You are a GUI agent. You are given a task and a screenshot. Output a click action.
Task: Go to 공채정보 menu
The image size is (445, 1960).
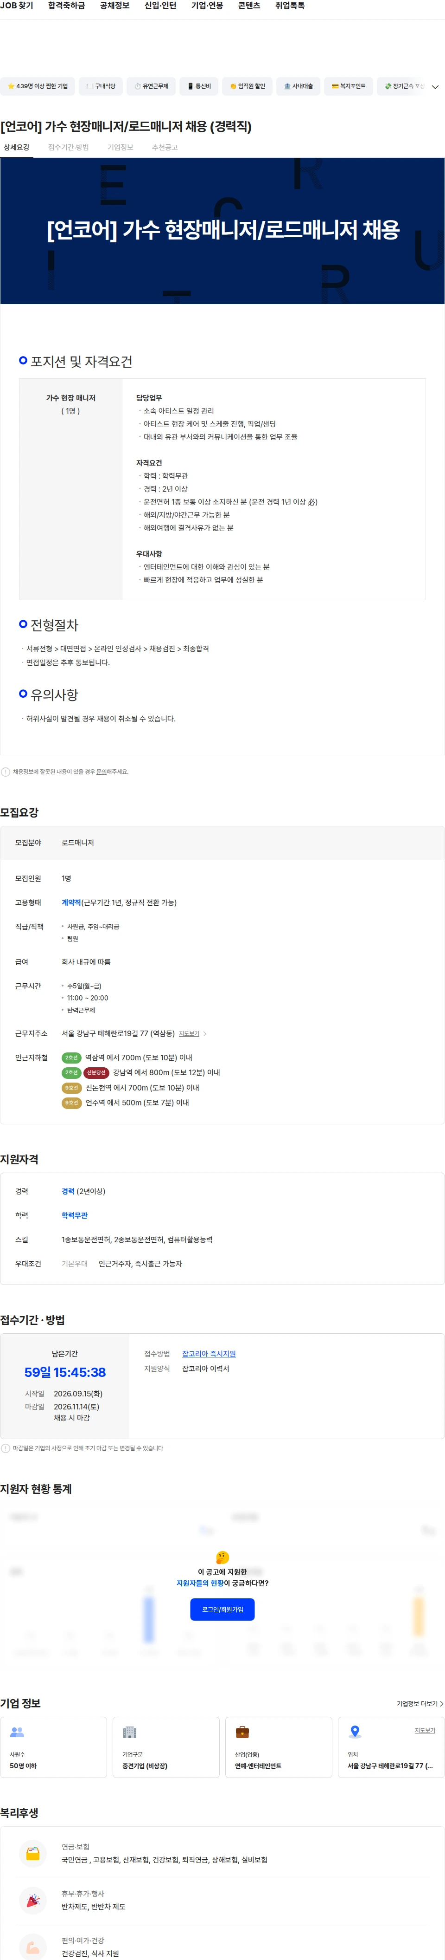pyautogui.click(x=114, y=5)
